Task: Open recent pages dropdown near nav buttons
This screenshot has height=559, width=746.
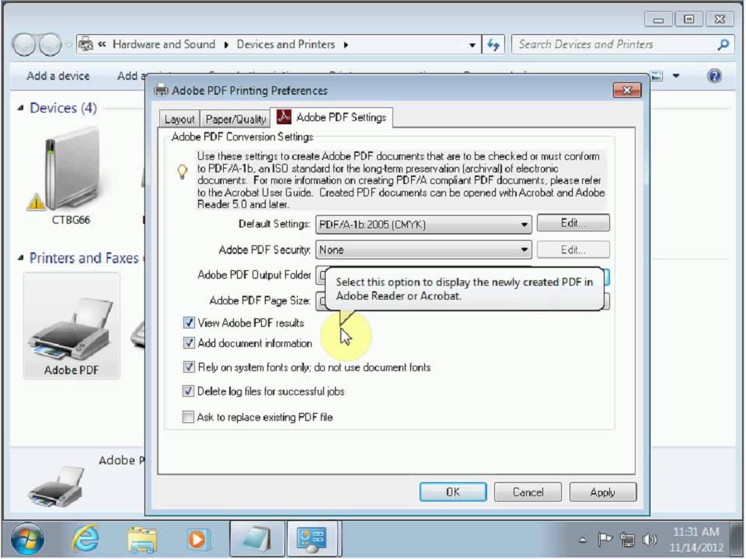Action: [69, 45]
